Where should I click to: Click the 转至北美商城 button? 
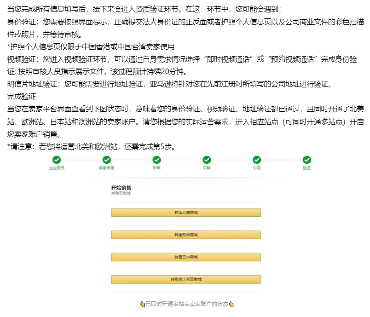(186, 213)
